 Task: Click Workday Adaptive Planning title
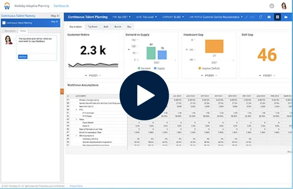pyautogui.click(x=32, y=6)
